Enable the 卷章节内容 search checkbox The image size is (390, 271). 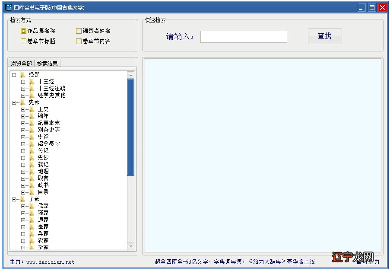[79, 41]
